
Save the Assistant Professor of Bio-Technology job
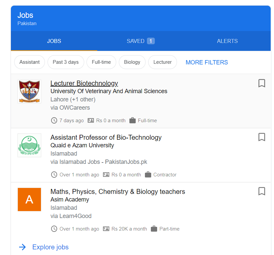tap(261, 137)
